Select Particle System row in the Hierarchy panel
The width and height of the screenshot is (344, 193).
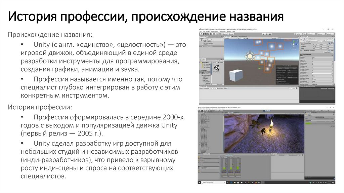point(211,46)
